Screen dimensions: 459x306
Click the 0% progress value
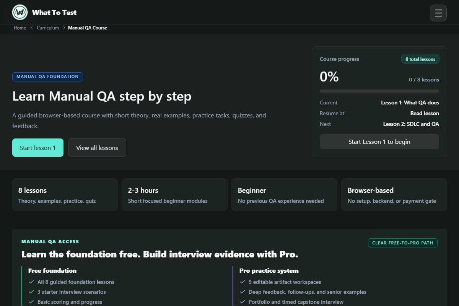coord(329,77)
